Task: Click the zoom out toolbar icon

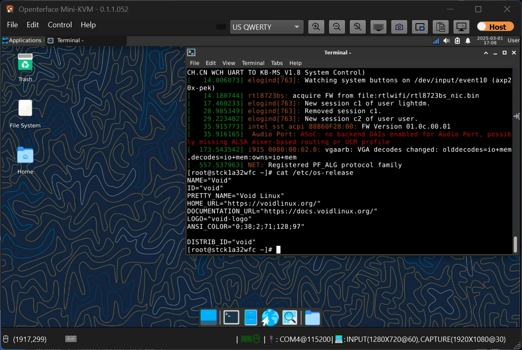Action: (x=337, y=27)
